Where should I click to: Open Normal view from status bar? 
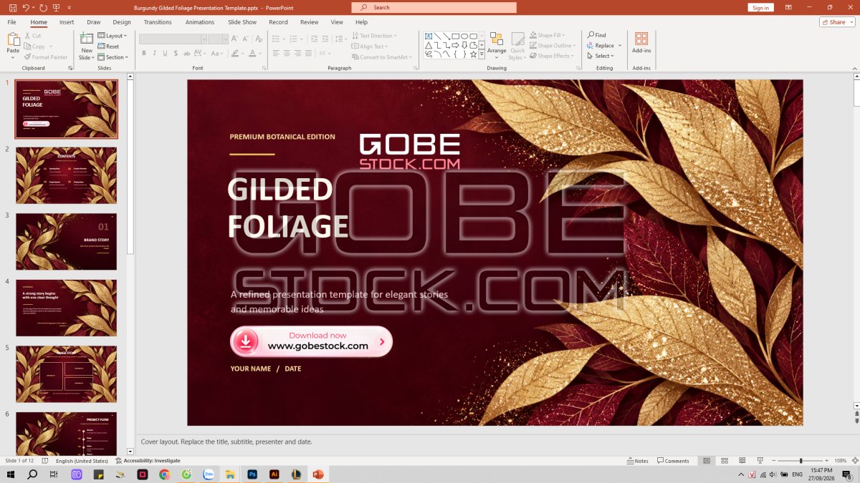(707, 461)
